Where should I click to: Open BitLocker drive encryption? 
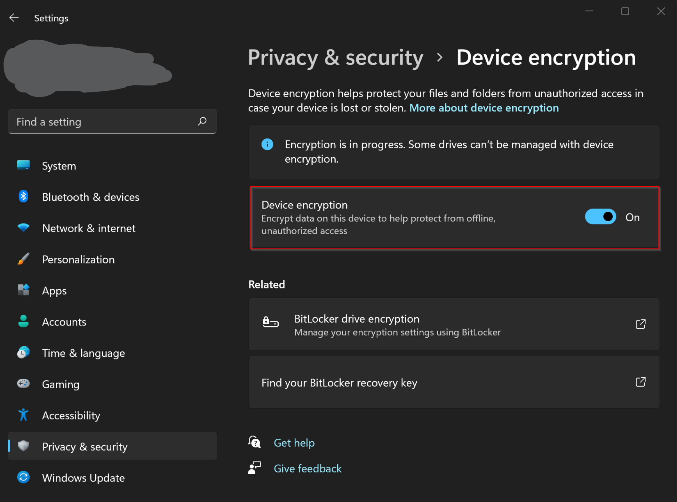click(454, 324)
